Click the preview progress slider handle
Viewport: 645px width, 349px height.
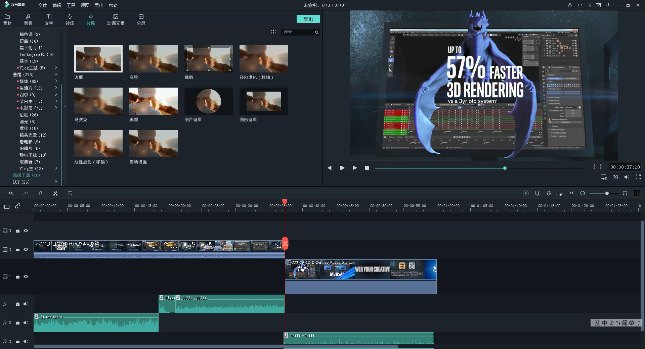[505, 168]
